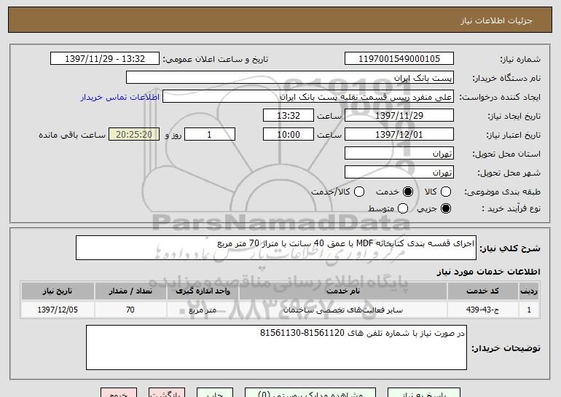The width and height of the screenshot is (561, 397).
Task: Click the remaining time counter 20:25:20
Action: 134,135
